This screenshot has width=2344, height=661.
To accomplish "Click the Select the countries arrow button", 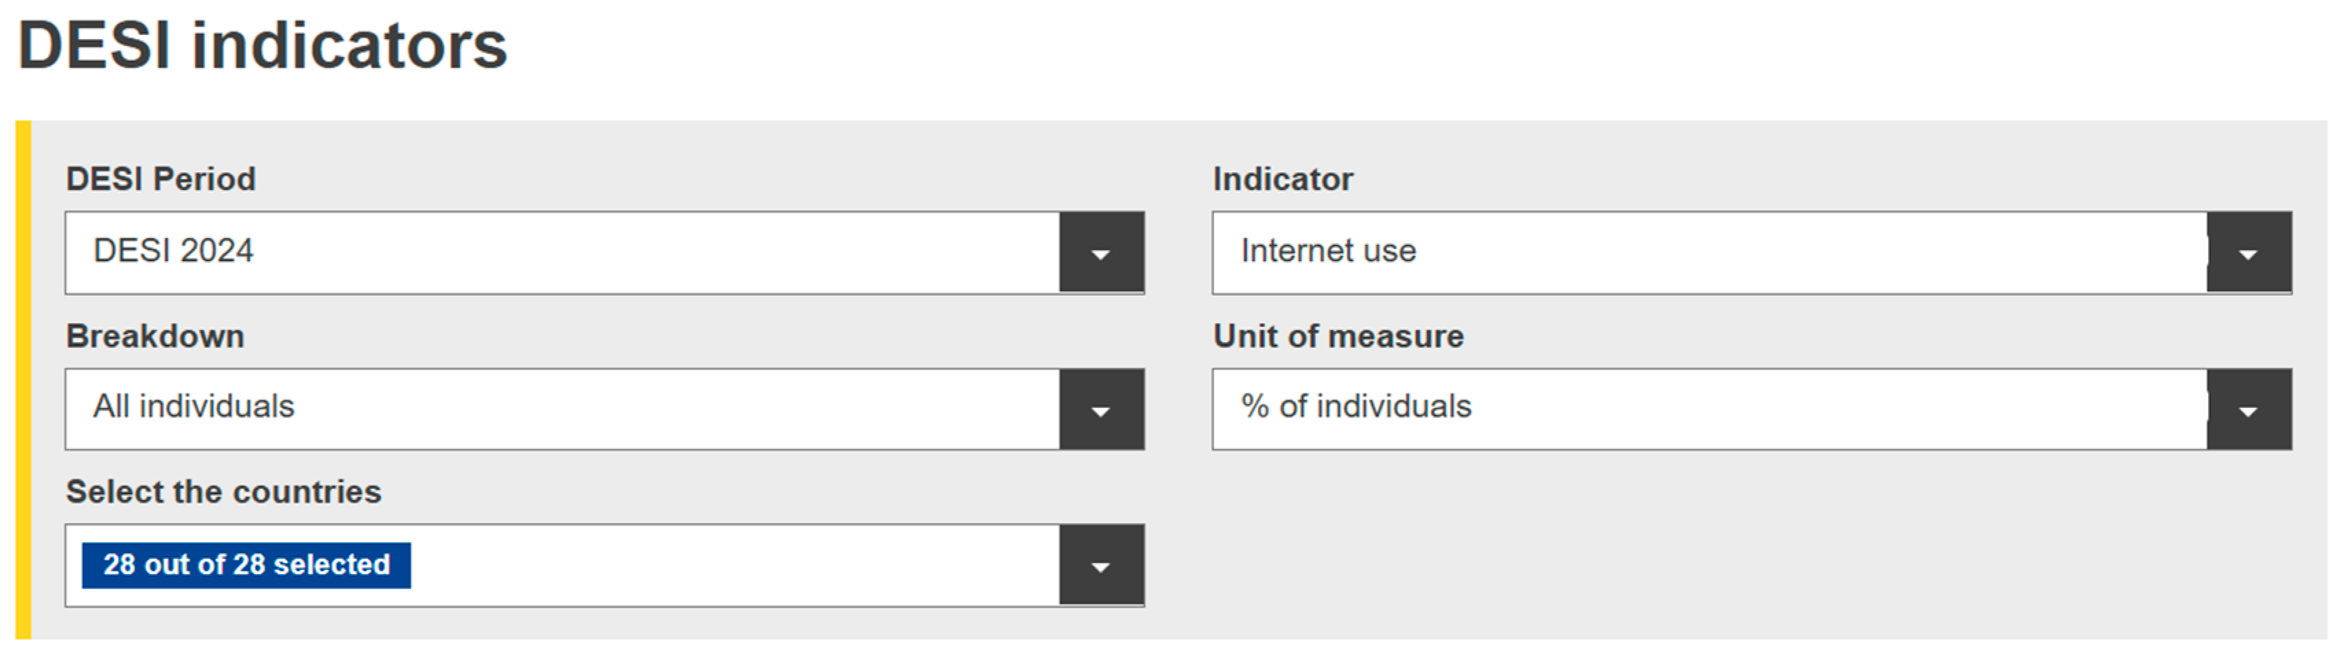I will coord(1101,566).
